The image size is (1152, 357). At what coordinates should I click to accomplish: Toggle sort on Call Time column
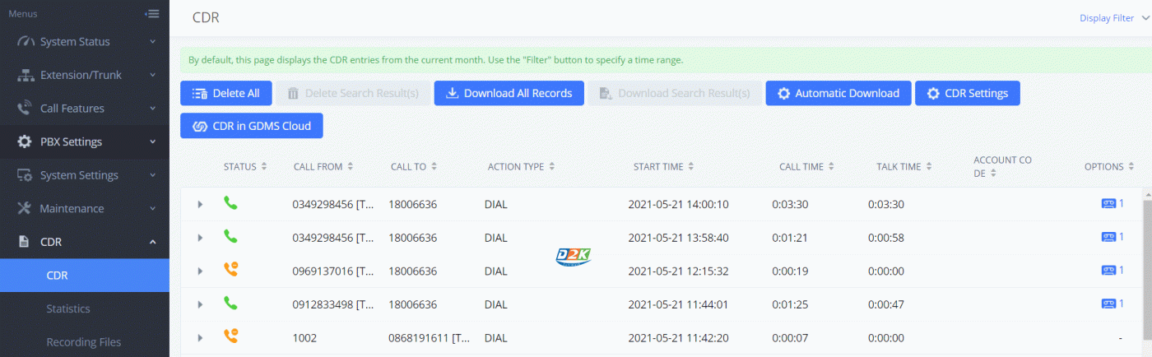click(831, 167)
